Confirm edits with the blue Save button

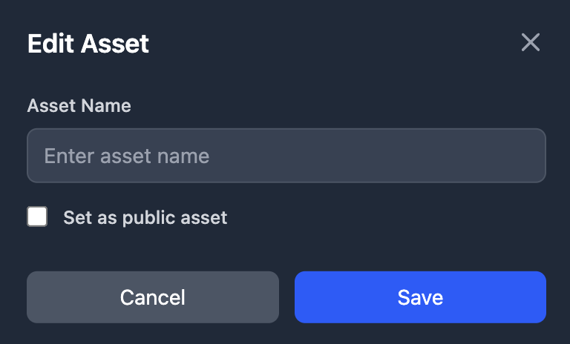(420, 297)
